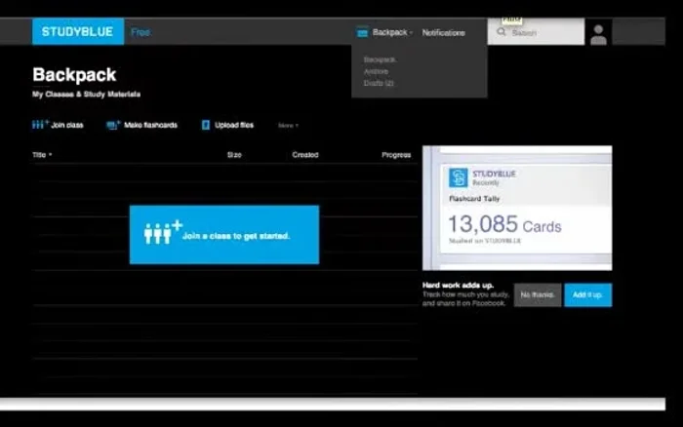The width and height of the screenshot is (683, 427).
Task: Click the Upload files document icon
Action: [x=206, y=125]
